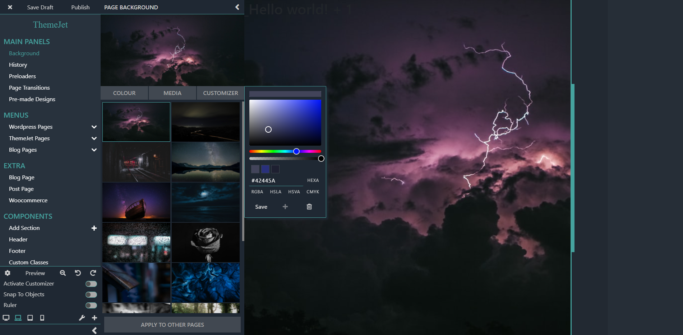Open the Customizer tab

pyautogui.click(x=220, y=93)
